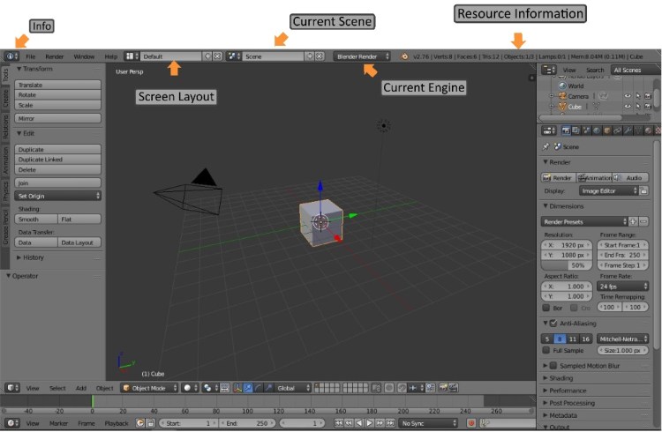Image resolution: width=662 pixels, height=432 pixels.
Task: Open the Timeline editor type selector
Action: [11, 422]
